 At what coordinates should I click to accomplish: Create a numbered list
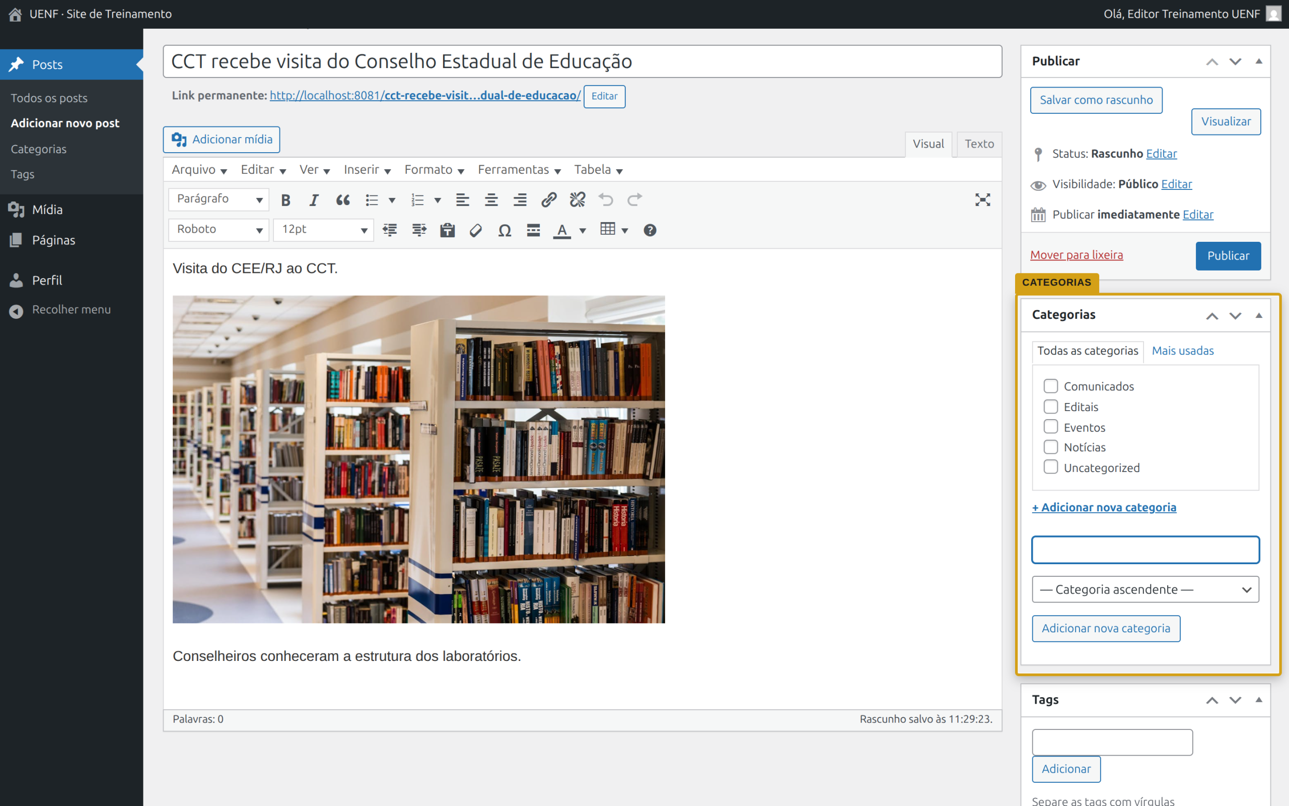[417, 200]
